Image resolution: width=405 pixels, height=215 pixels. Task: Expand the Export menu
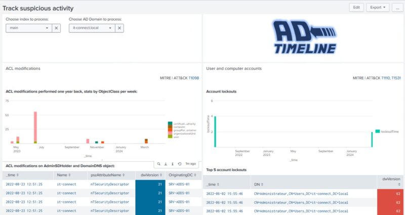(378, 8)
